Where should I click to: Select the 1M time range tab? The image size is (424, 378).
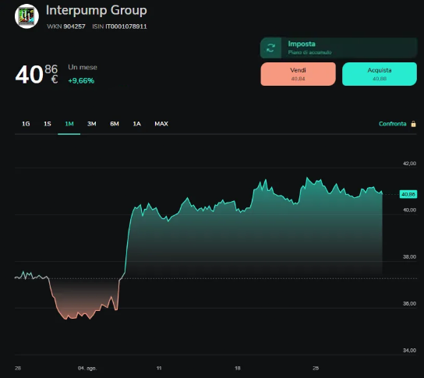click(x=69, y=124)
